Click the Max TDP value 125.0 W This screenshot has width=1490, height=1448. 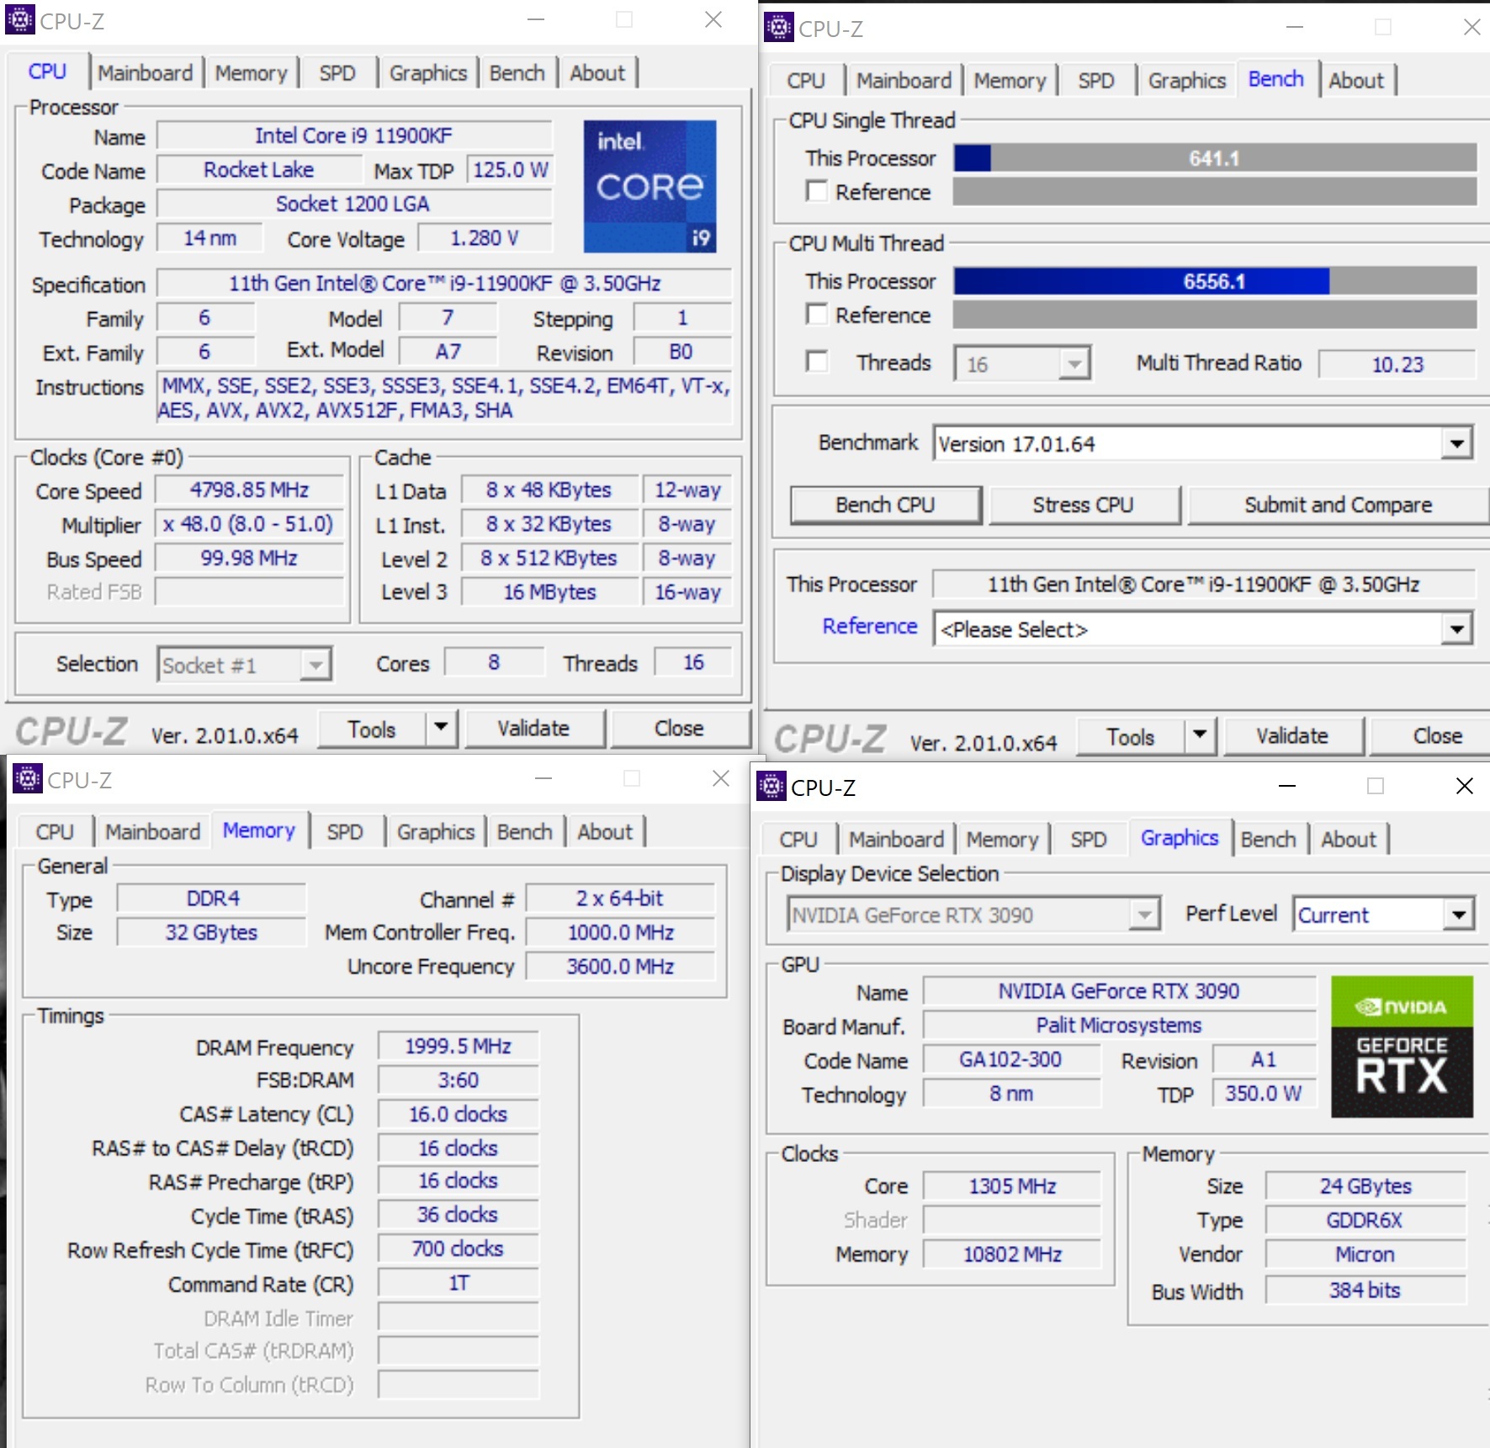click(x=510, y=170)
